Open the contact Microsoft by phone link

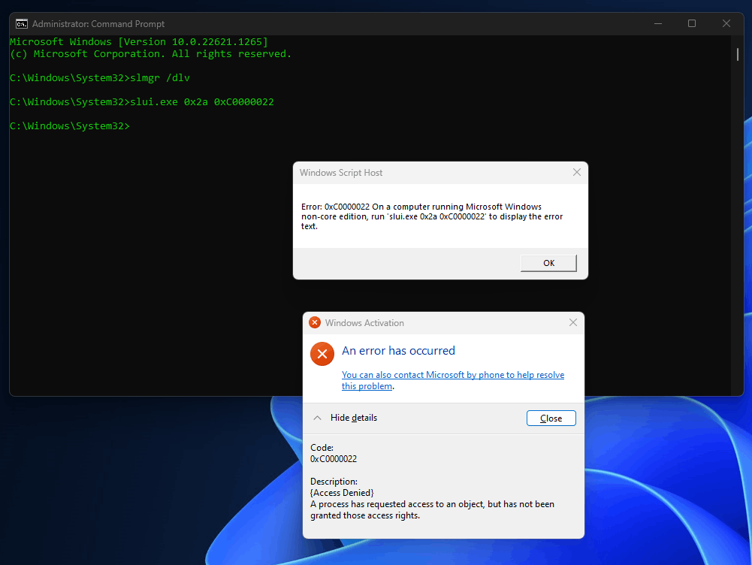[453, 380]
